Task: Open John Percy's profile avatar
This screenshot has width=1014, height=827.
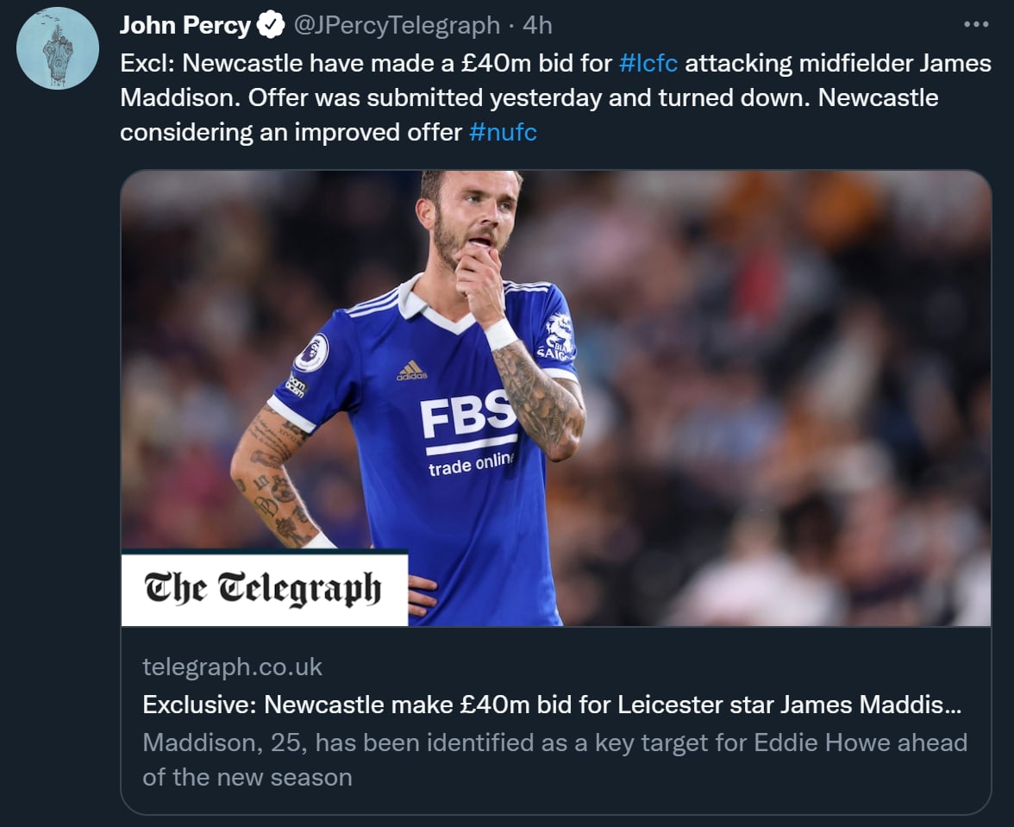Action: coord(58,48)
